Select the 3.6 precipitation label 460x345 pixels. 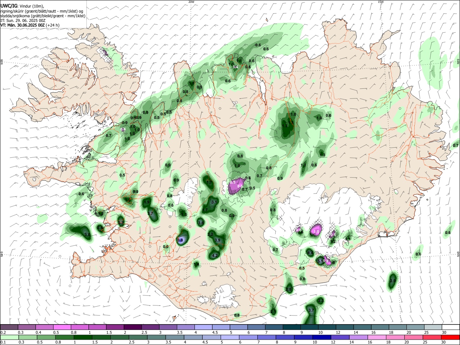coord(201,223)
